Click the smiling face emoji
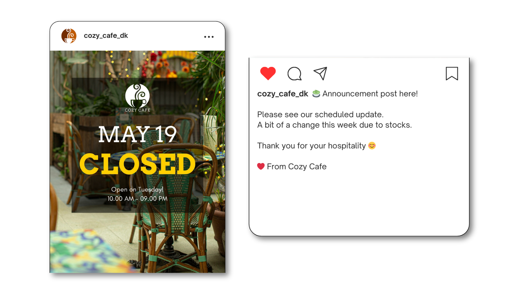Image resolution: width=524 pixels, height=294 pixels. point(372,145)
